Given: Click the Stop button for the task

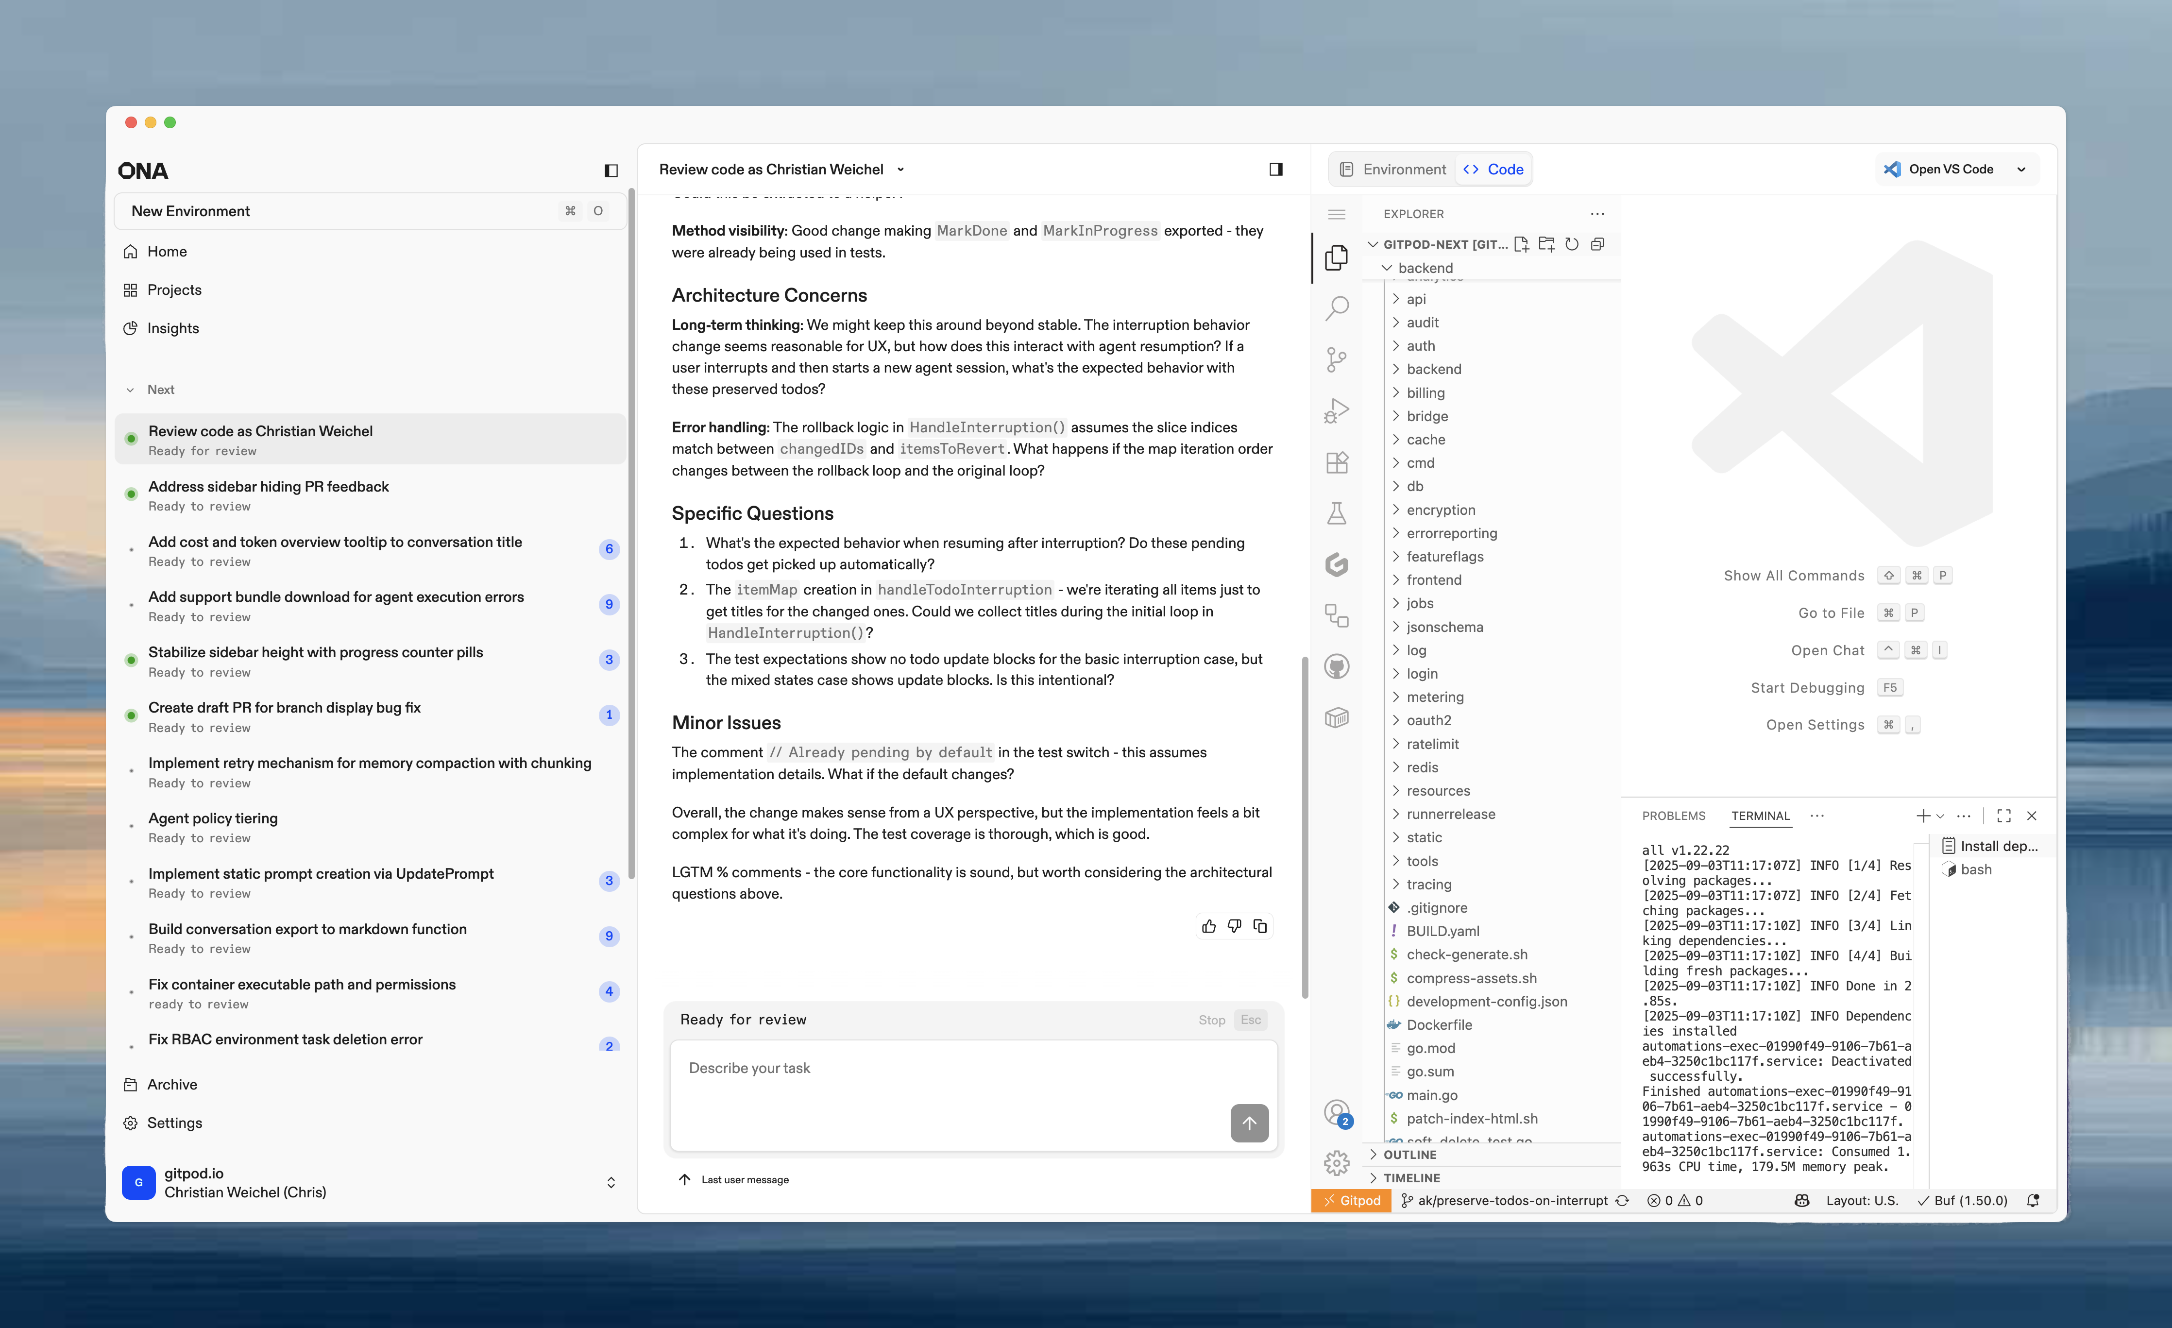Looking at the screenshot, I should point(1211,1020).
